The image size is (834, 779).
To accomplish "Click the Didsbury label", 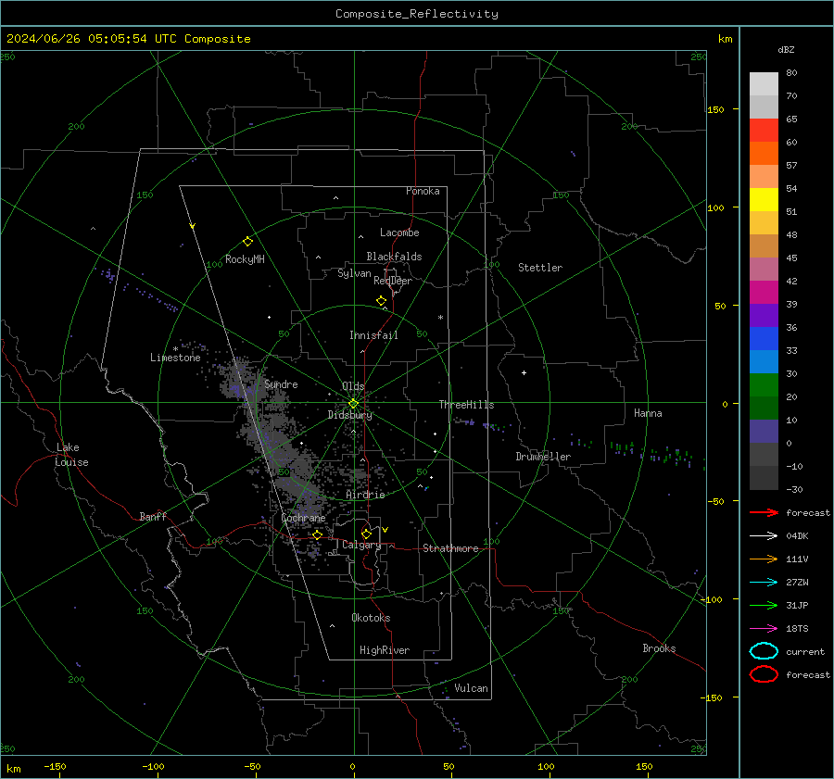I will click(x=349, y=415).
